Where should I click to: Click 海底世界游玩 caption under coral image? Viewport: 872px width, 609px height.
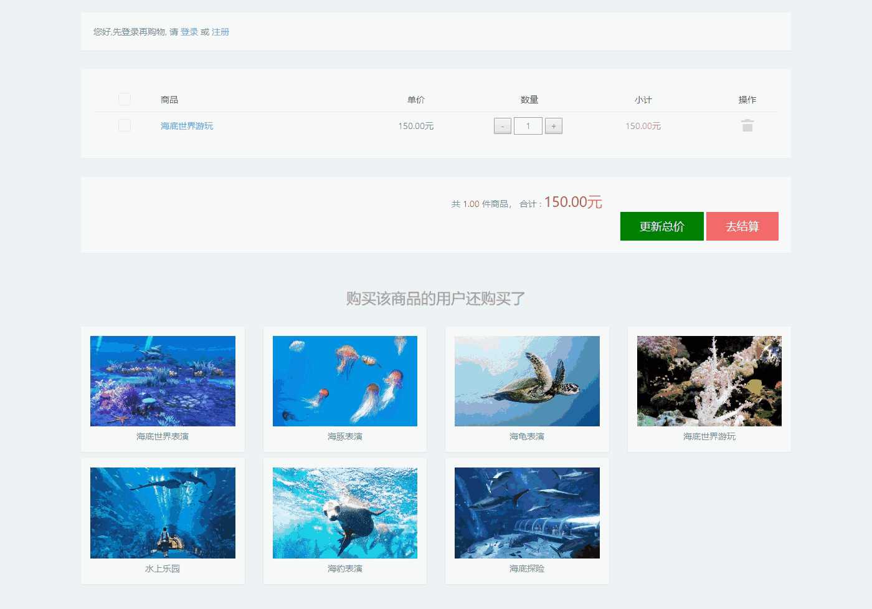pos(709,436)
